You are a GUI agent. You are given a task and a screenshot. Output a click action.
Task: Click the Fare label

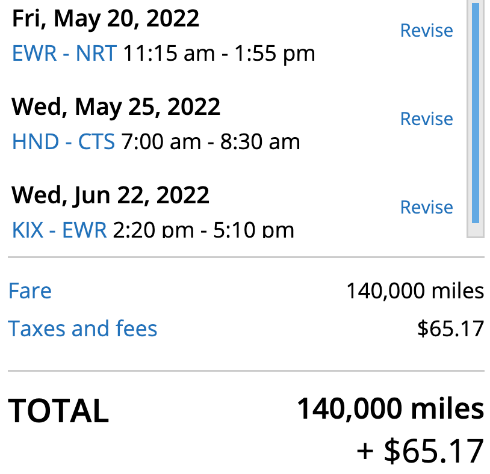click(x=30, y=291)
